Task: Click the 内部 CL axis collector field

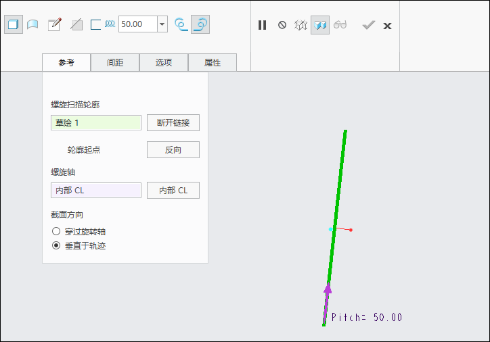Action: click(96, 191)
